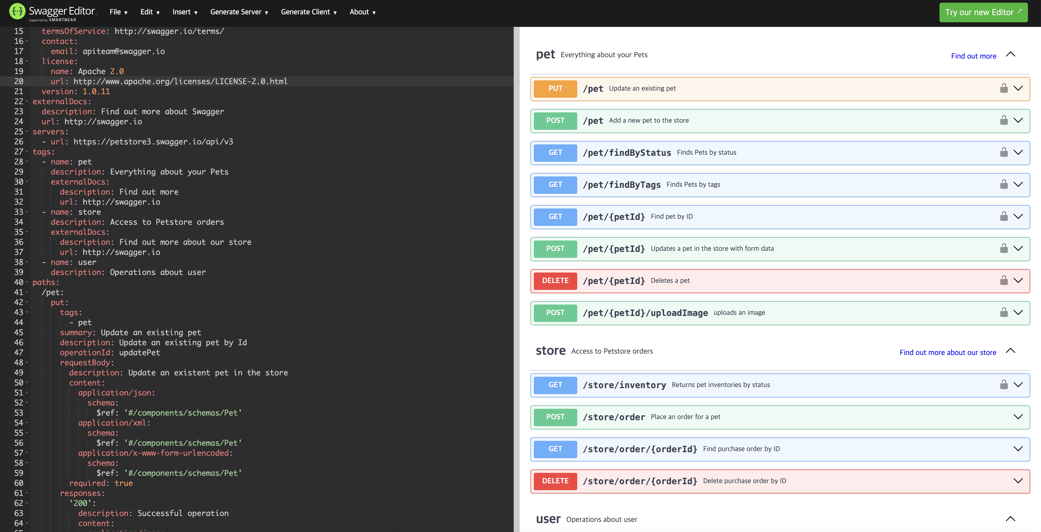The height and width of the screenshot is (532, 1041).
Task: Click lock icon on uploadImage row
Action: tap(1004, 312)
